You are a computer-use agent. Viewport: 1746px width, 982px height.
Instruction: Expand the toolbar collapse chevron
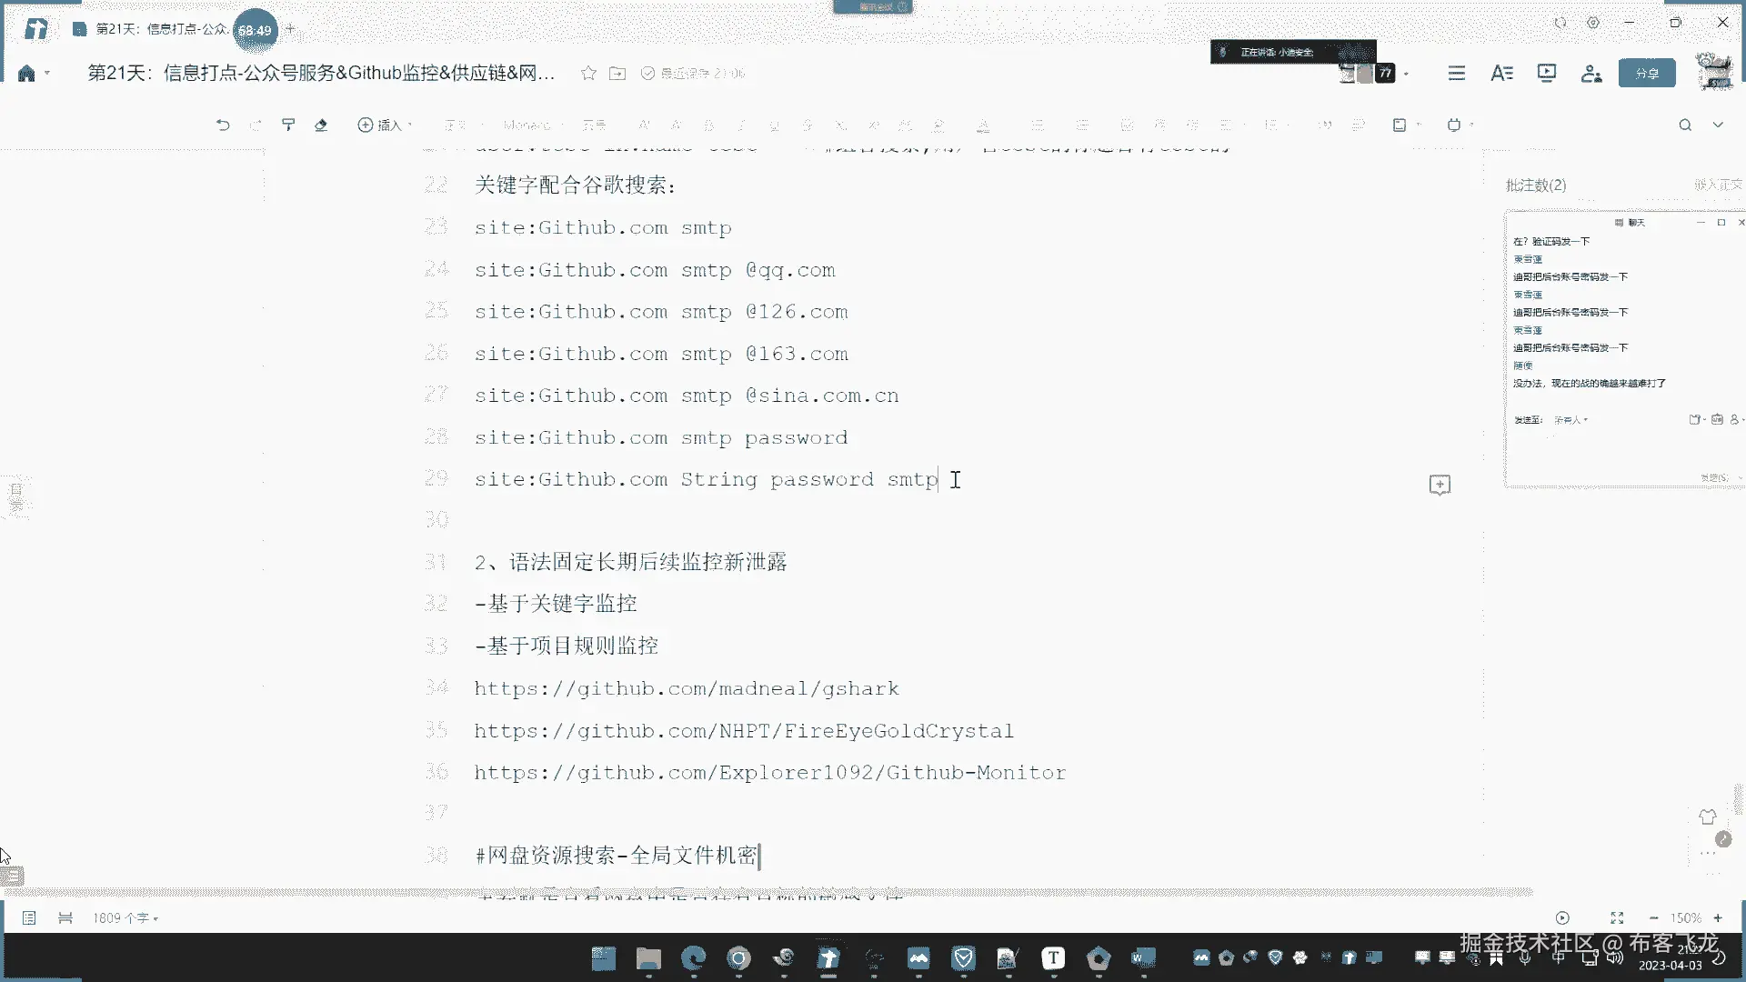tap(1718, 125)
